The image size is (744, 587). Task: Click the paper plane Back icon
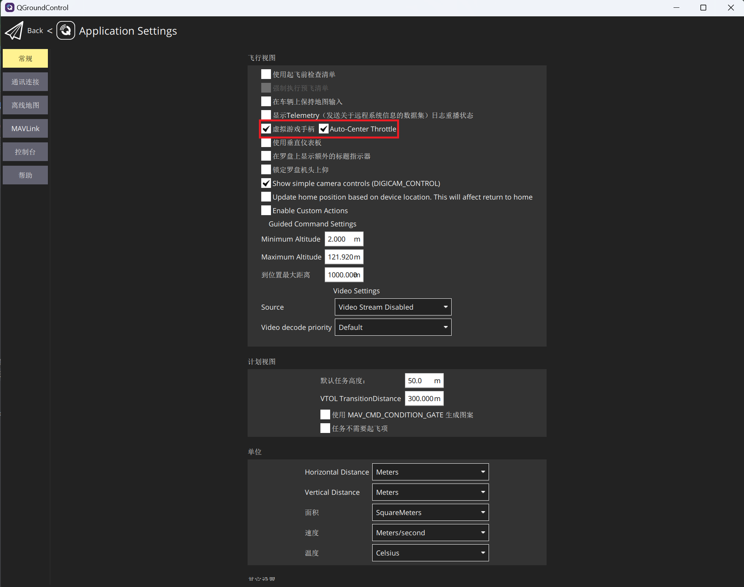point(14,31)
